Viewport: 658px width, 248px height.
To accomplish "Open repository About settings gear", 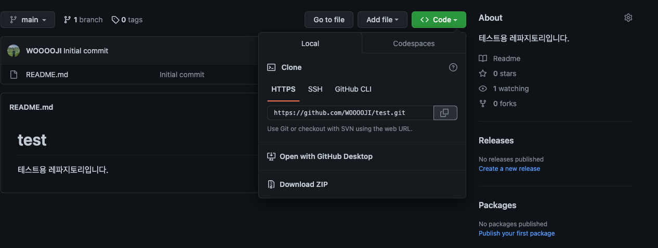I will coord(628,18).
